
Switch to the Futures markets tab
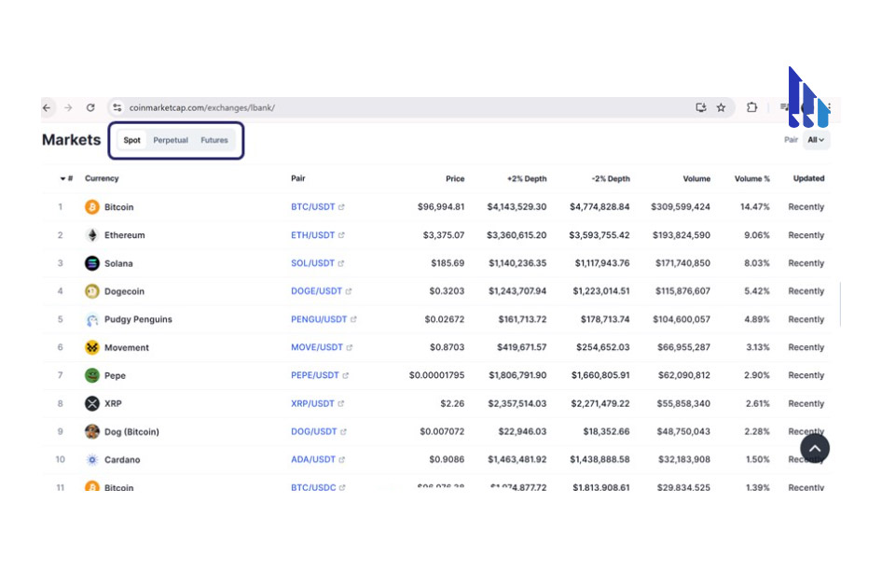(x=214, y=140)
